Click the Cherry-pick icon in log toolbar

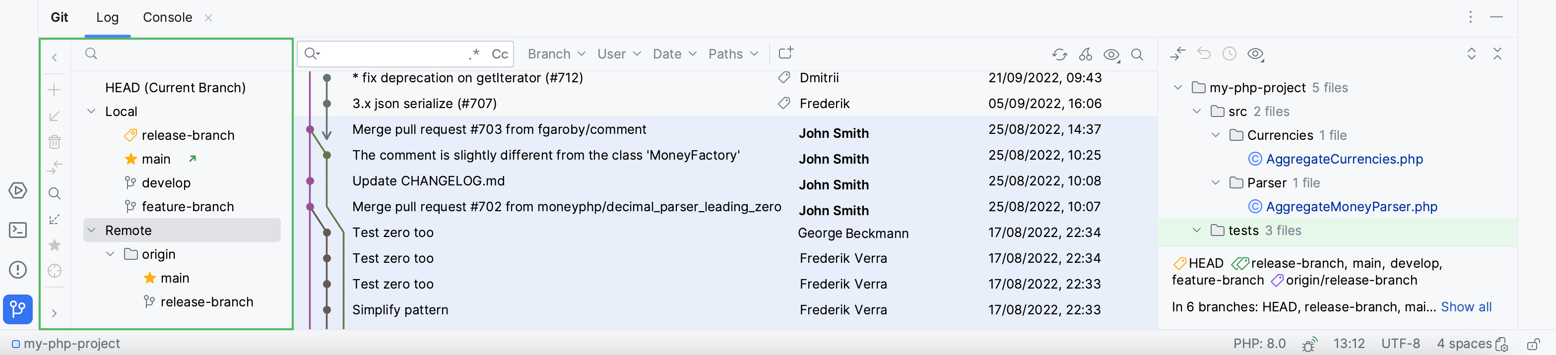[x=1086, y=55]
